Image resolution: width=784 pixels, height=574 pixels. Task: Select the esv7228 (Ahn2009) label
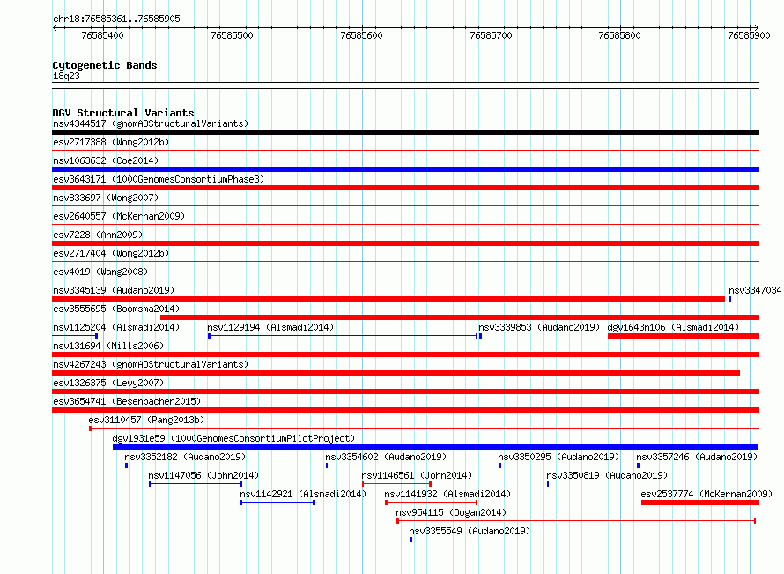pyautogui.click(x=98, y=235)
